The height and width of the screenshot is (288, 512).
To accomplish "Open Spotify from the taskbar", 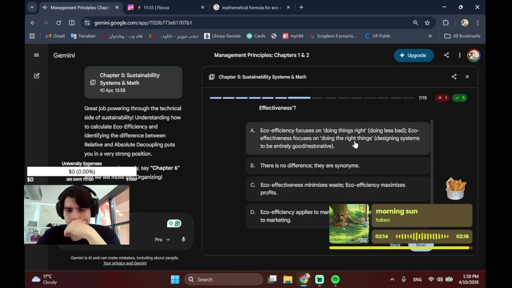I will 336,280.
